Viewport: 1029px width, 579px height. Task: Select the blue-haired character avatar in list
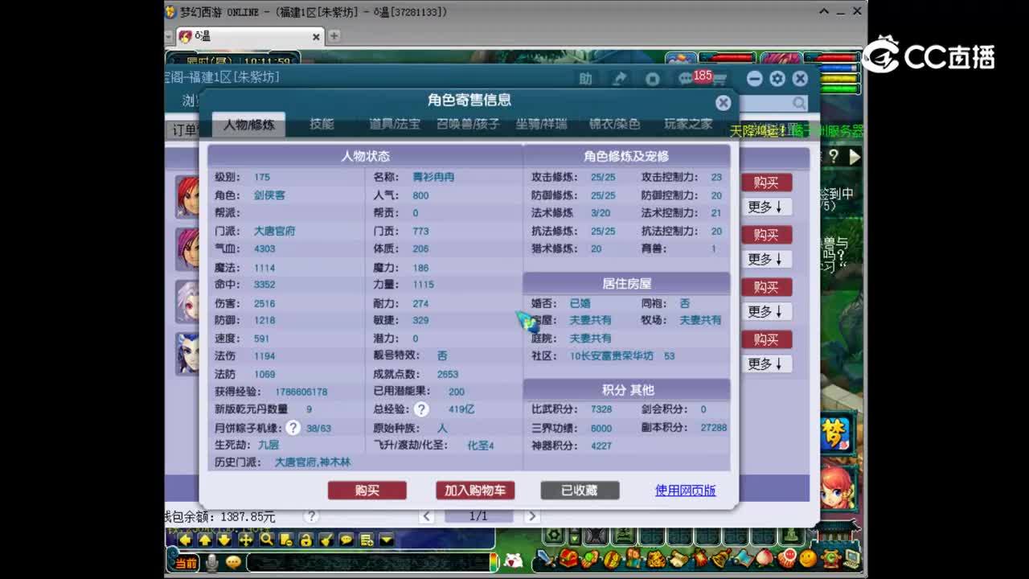click(x=187, y=353)
